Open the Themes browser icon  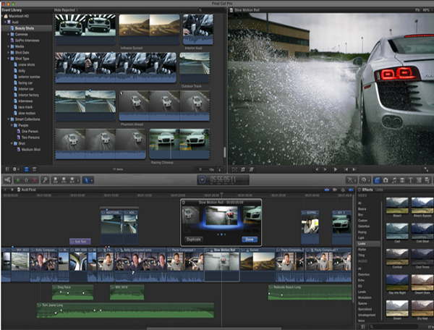[x=427, y=180]
